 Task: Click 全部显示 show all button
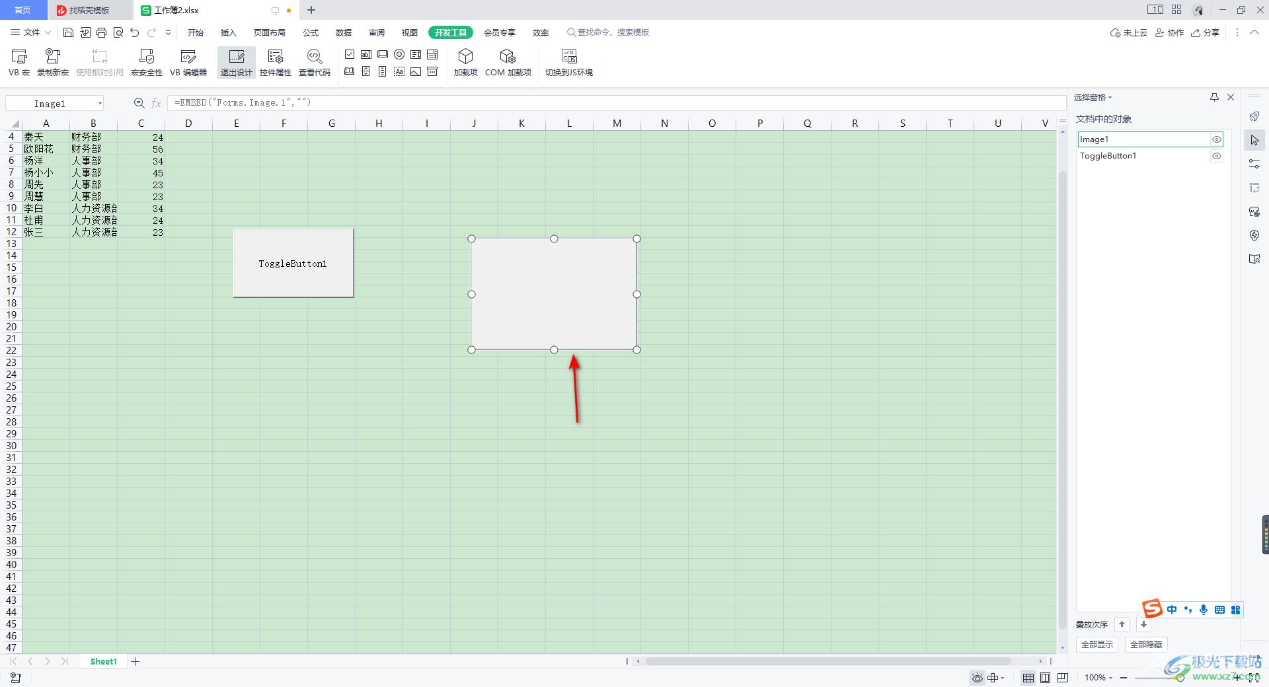pyautogui.click(x=1097, y=644)
